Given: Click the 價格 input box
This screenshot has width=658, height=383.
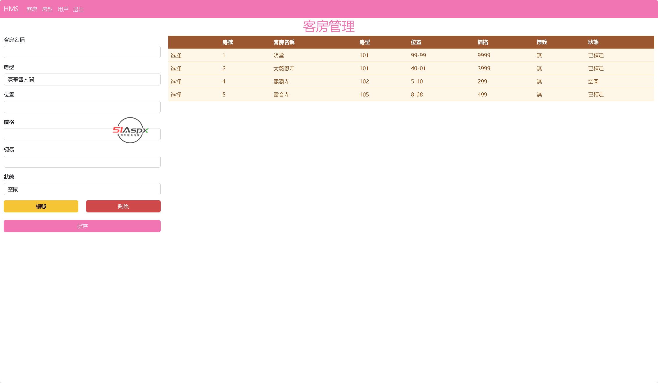Looking at the screenshot, I should click(x=58, y=135).
